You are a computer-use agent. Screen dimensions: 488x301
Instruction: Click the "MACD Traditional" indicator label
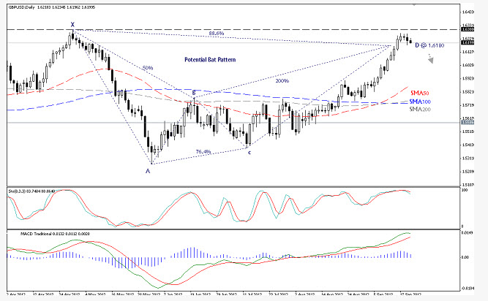click(x=36, y=234)
